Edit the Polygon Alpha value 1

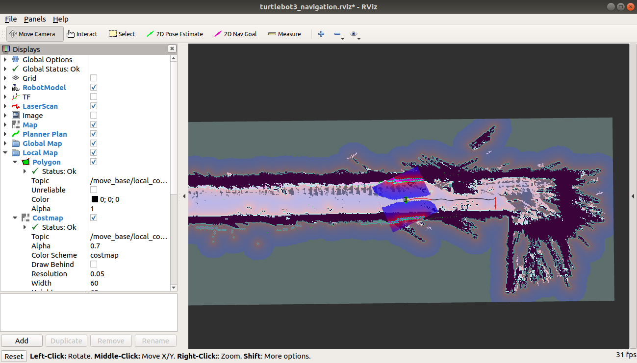coord(130,208)
